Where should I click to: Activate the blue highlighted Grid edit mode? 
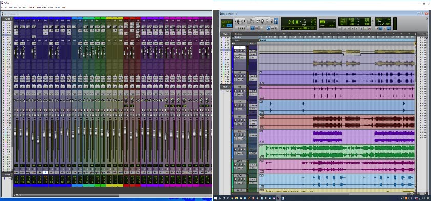[229, 25]
